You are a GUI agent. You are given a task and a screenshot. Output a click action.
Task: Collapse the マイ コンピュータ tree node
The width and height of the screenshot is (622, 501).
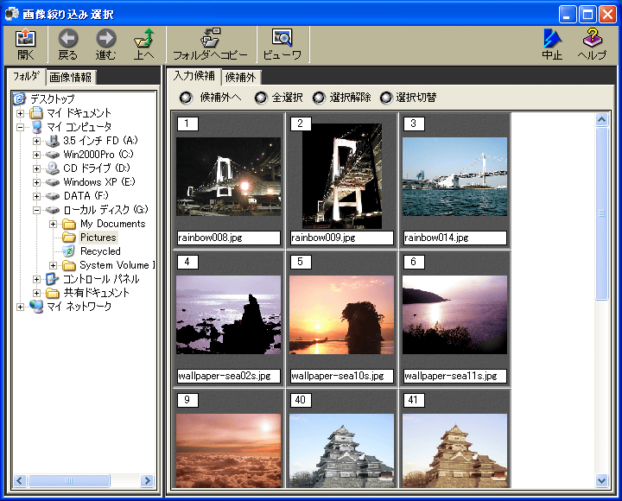[x=20, y=127]
